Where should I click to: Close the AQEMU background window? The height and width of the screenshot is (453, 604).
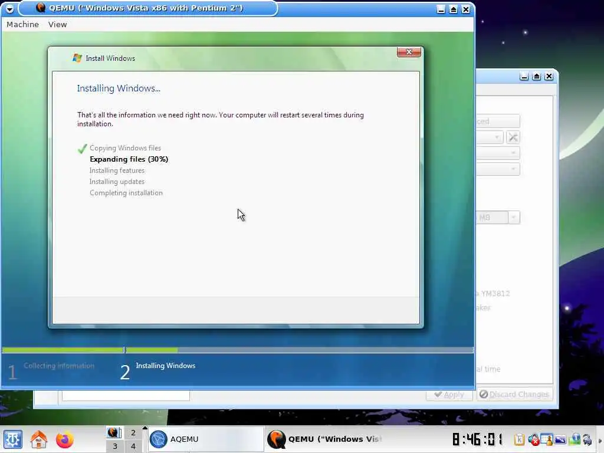tap(549, 76)
